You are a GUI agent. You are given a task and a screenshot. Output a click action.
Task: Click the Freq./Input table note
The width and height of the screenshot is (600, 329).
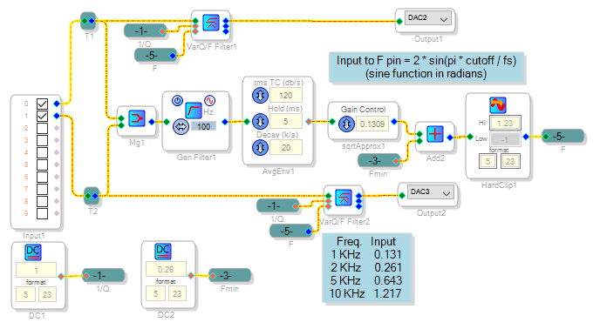point(367,268)
